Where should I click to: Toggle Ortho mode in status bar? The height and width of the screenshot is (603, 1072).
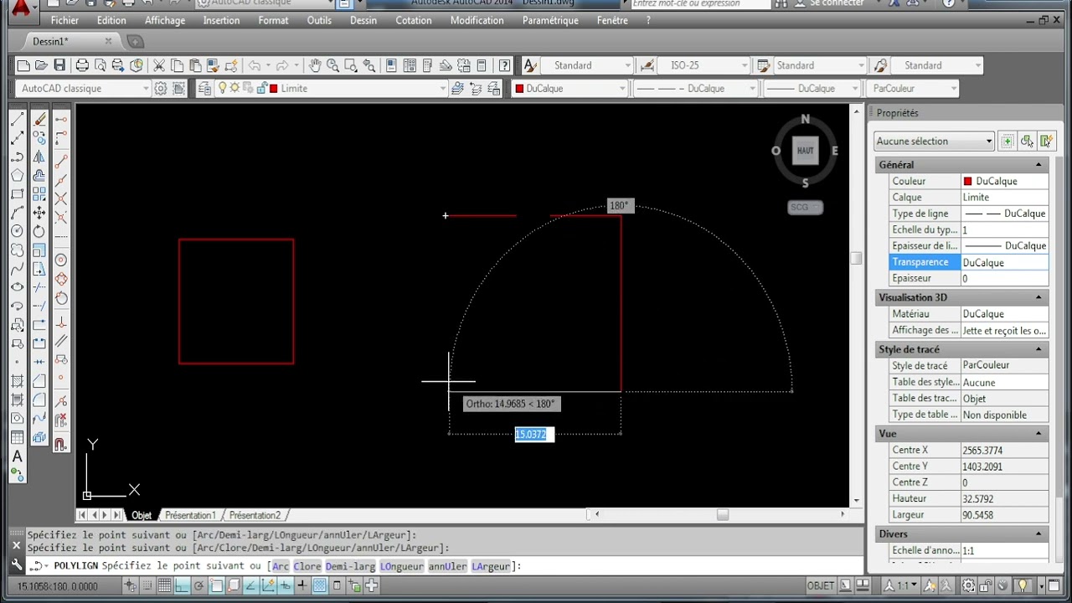(182, 586)
